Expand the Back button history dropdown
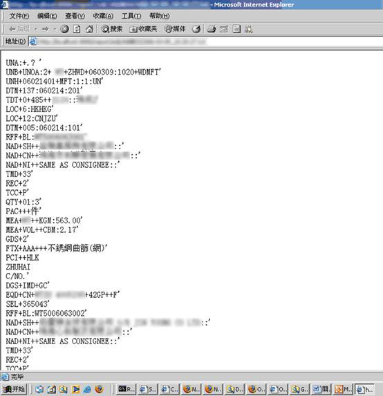Viewport: 383px width, 396px height. click(x=36, y=29)
